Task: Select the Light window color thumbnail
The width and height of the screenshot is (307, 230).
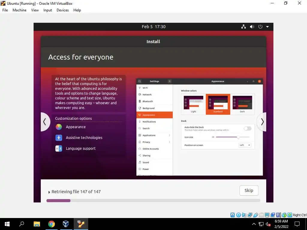Action: tap(193, 104)
